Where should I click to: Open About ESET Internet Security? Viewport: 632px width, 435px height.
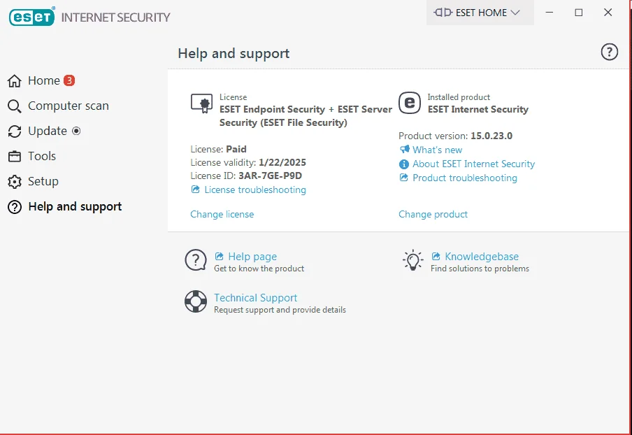tap(473, 164)
